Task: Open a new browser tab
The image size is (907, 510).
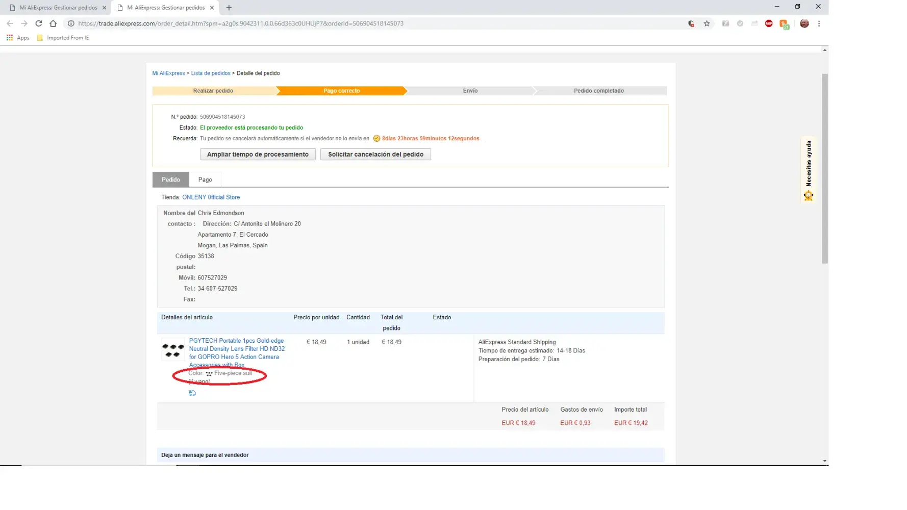Action: click(x=229, y=8)
